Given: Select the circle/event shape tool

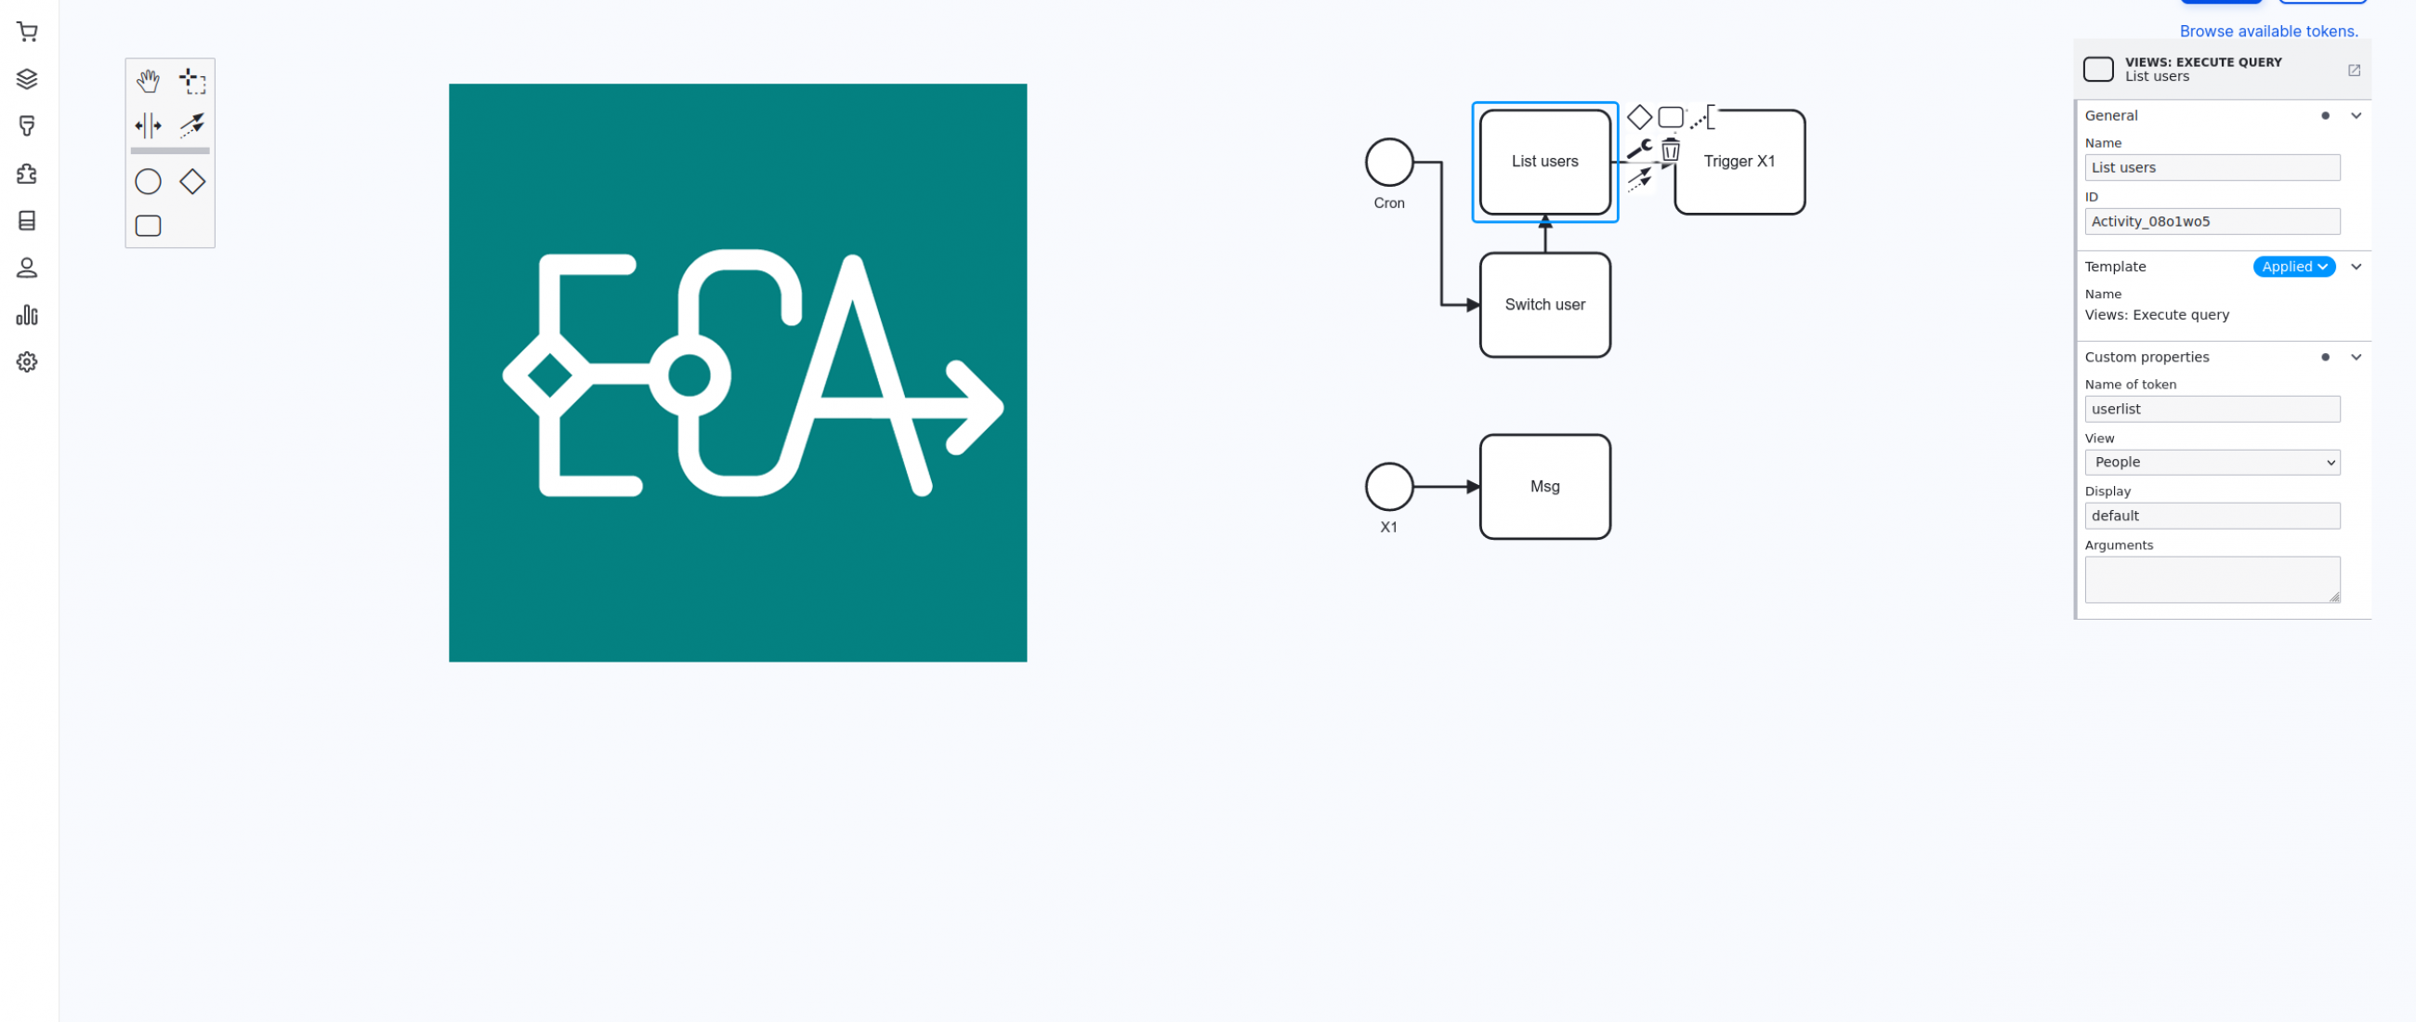Looking at the screenshot, I should coord(148,182).
